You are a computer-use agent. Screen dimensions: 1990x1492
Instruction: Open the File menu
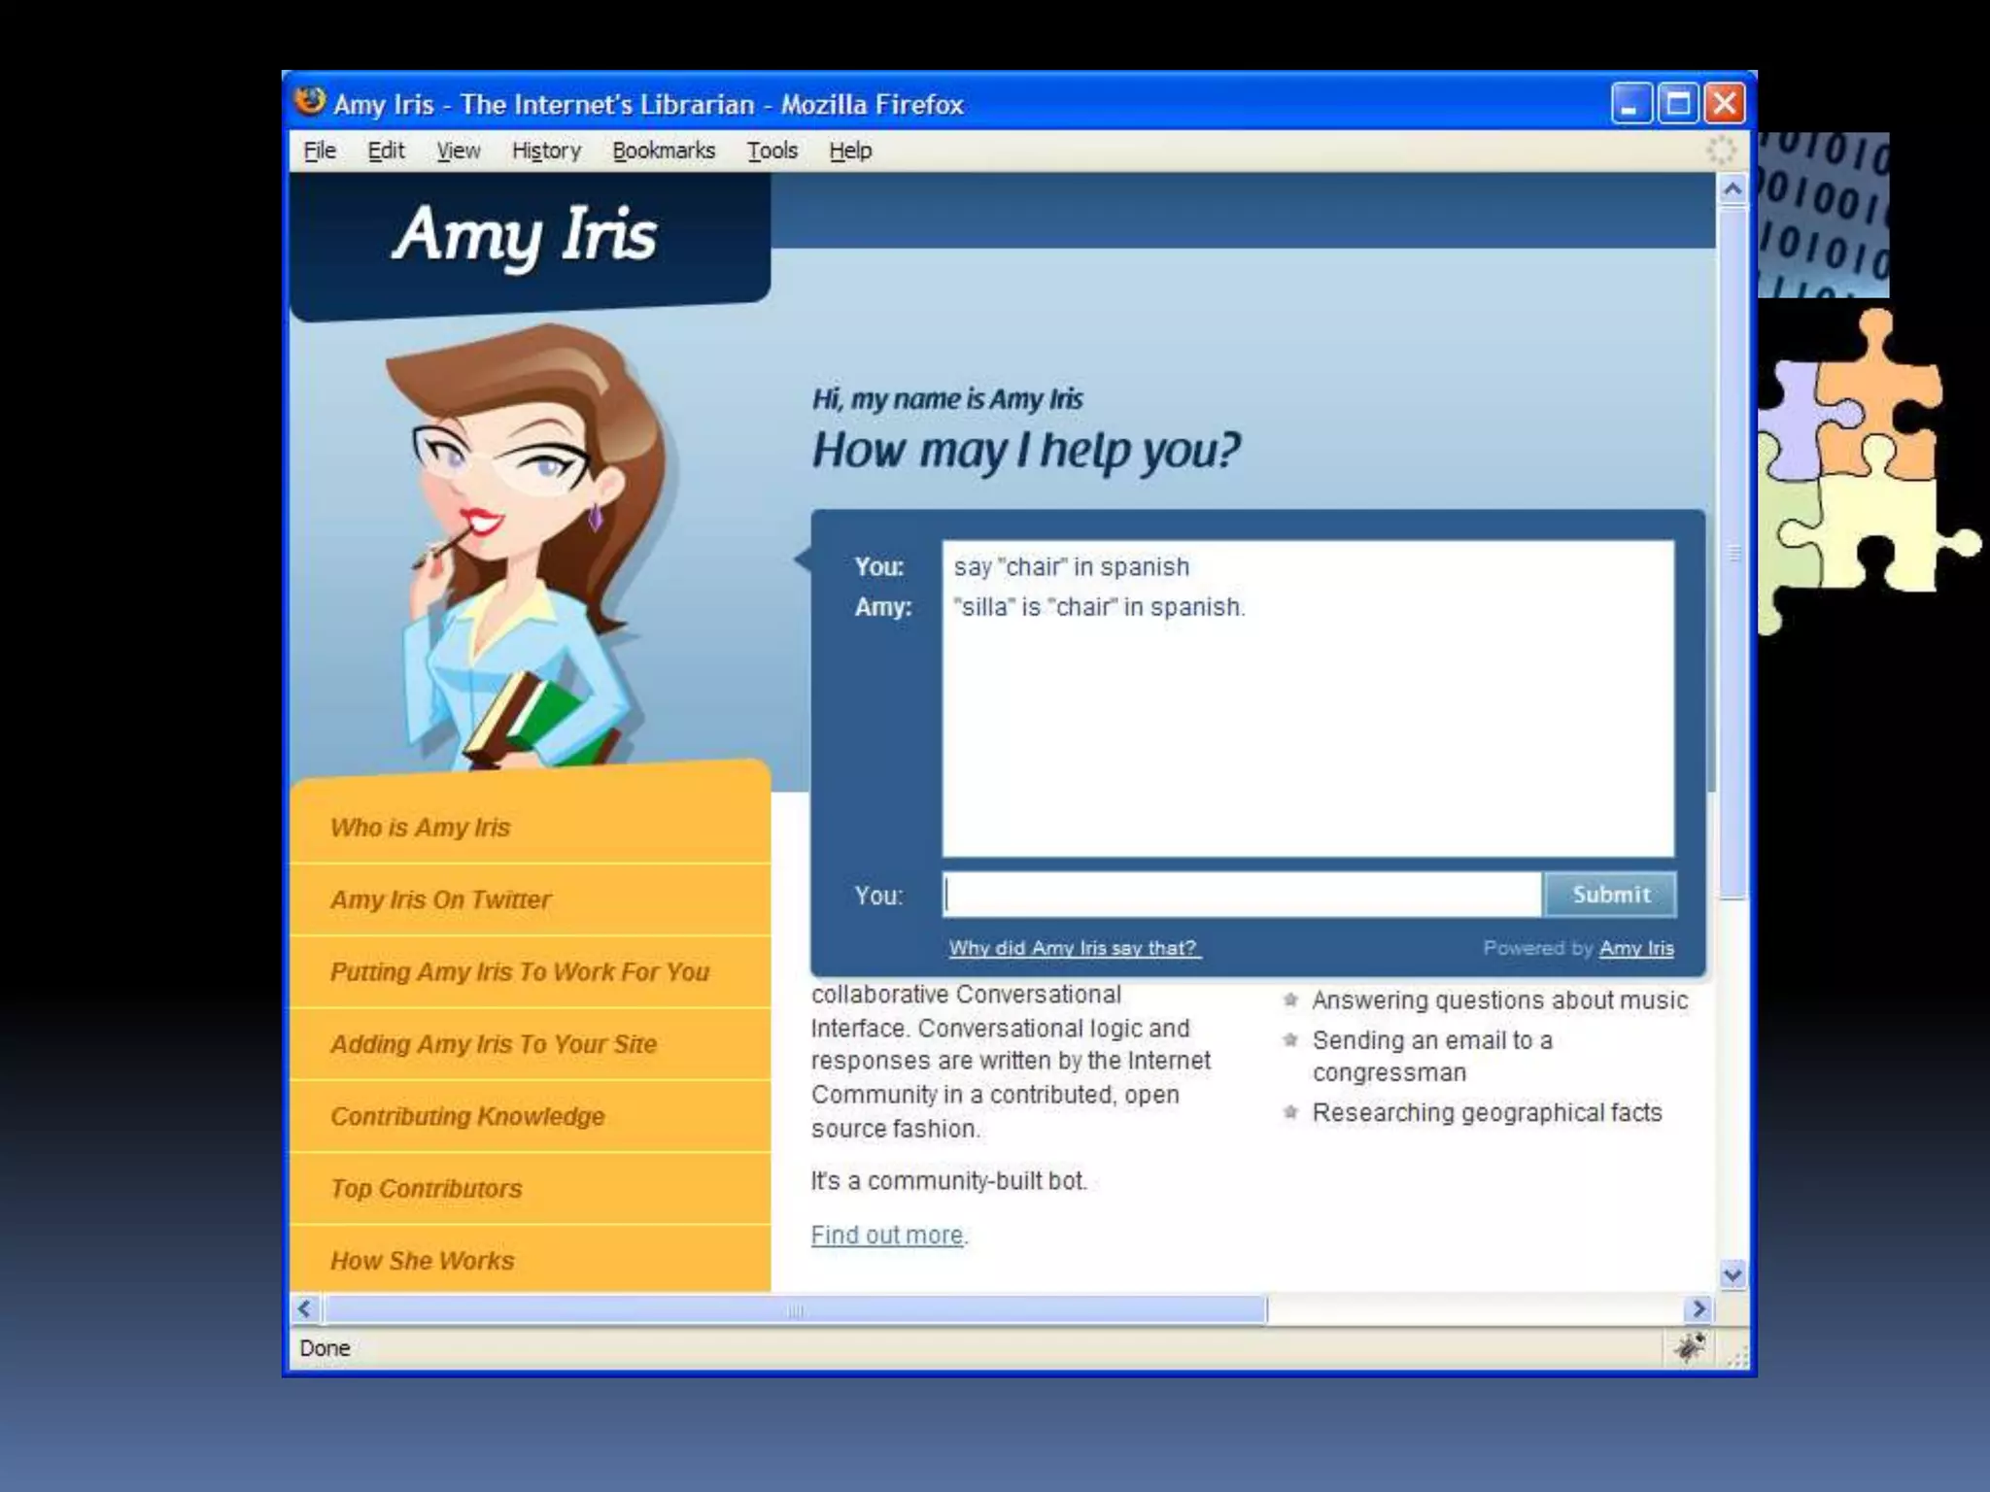319,151
